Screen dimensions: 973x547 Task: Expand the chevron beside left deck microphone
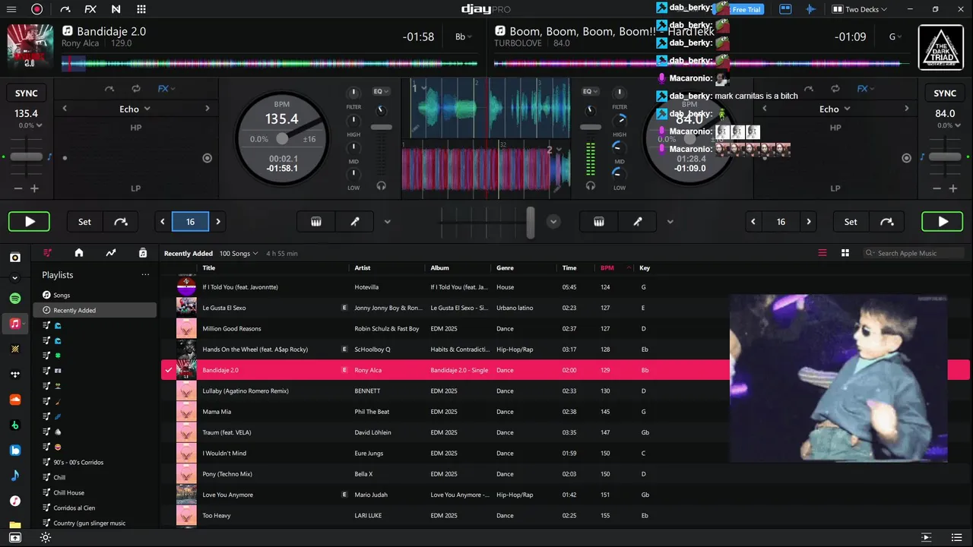[387, 222]
